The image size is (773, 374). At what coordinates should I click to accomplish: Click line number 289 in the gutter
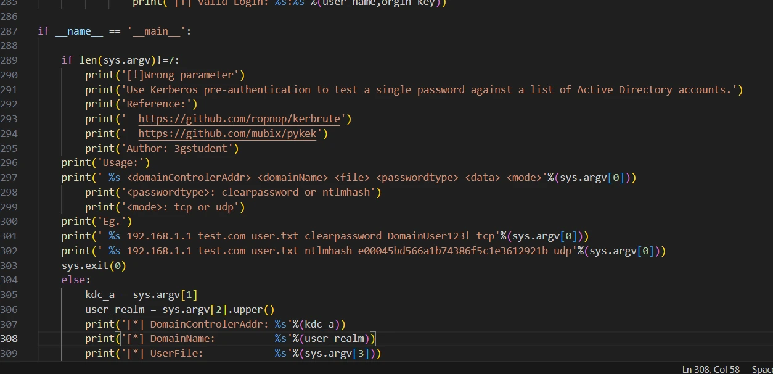click(9, 60)
